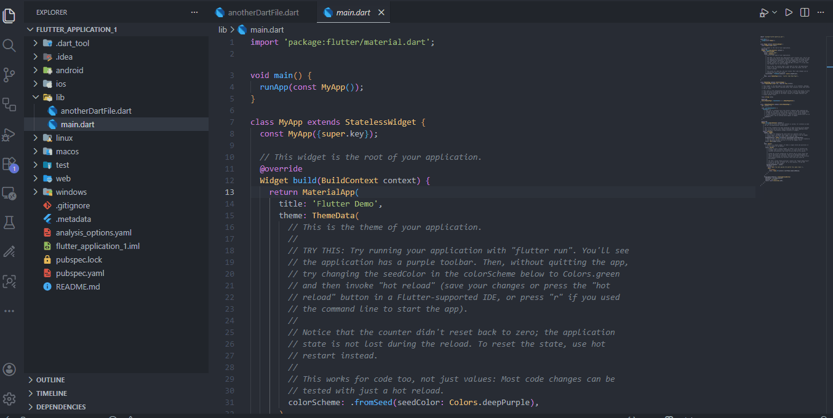This screenshot has height=418, width=833.
Task: Open the Testing flask icon in the sidebar
Action: point(9,223)
